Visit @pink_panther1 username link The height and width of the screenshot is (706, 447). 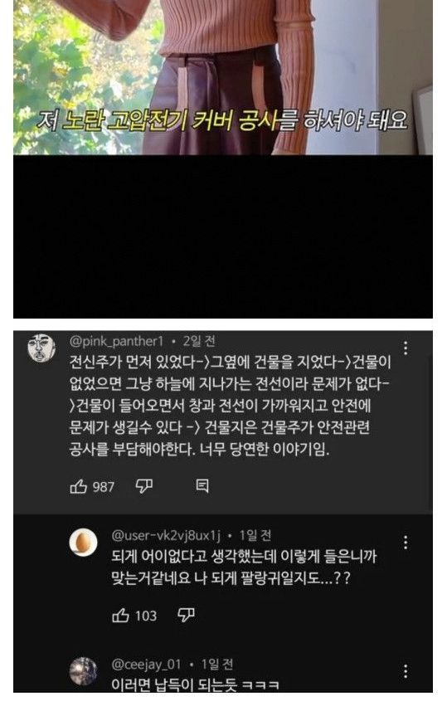coord(116,341)
